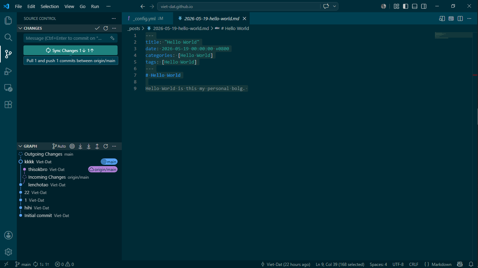Open the File menu

point(19,6)
